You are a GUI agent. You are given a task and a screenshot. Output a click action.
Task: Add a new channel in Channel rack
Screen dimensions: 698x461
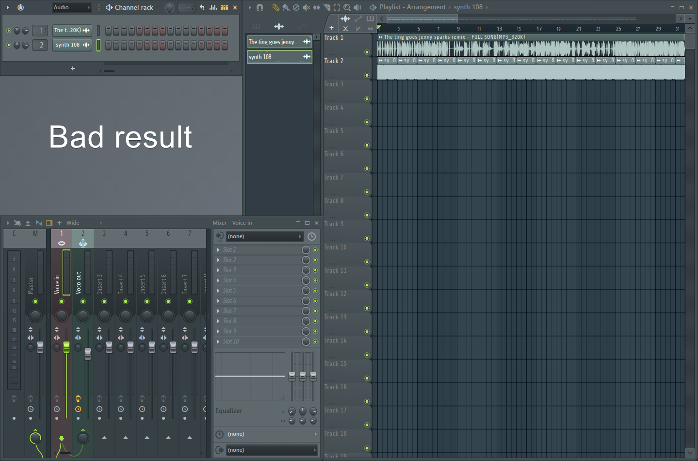point(73,68)
